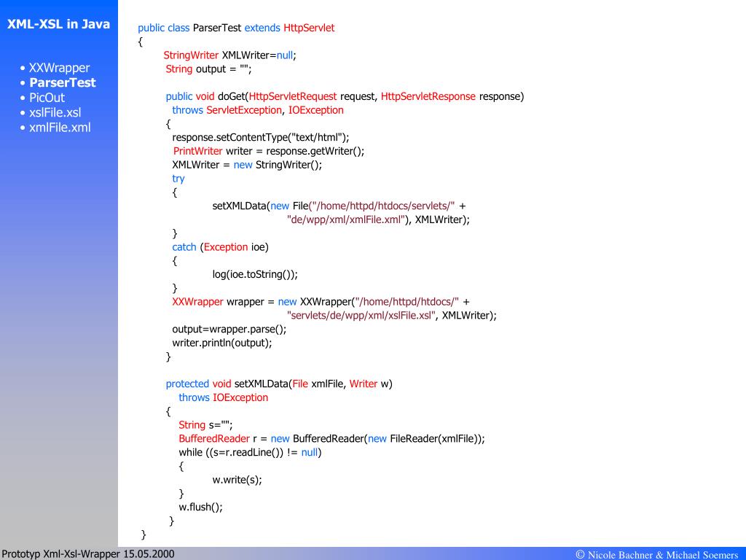This screenshot has width=746, height=560.
Task: Click the string "de/wpp/xml/xmlFile.xml"
Action: [x=348, y=219]
